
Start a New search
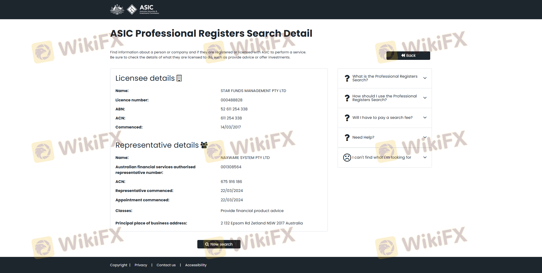coord(219,244)
